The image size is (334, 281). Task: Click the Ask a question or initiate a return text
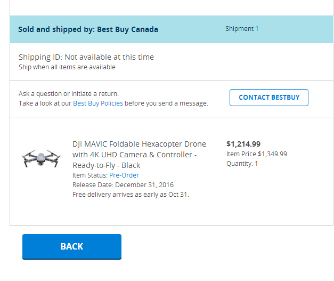click(x=69, y=94)
